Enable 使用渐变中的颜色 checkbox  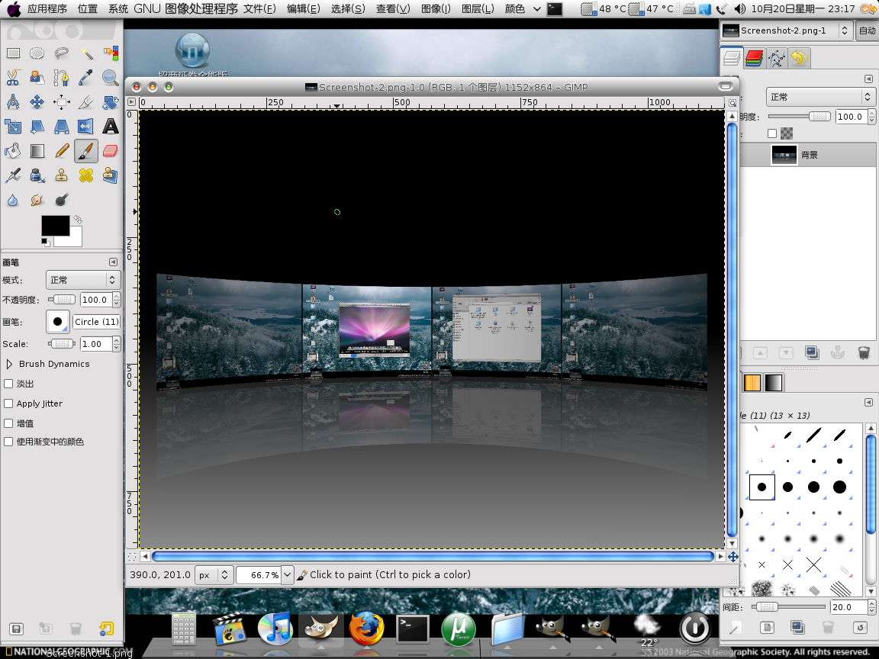[8, 442]
